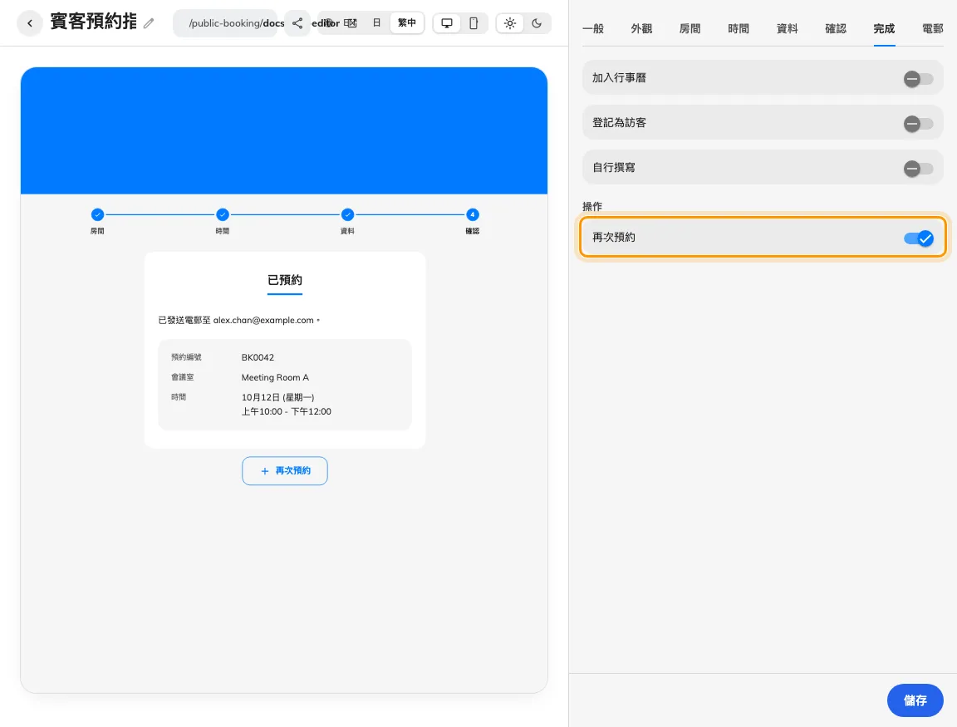Click the 操作 section label
The width and height of the screenshot is (957, 727).
pyautogui.click(x=592, y=206)
